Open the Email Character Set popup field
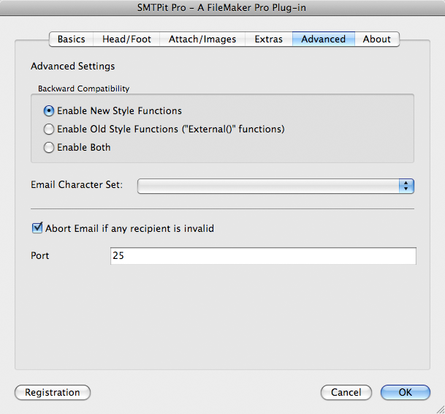The height and width of the screenshot is (414, 445). tap(275, 186)
